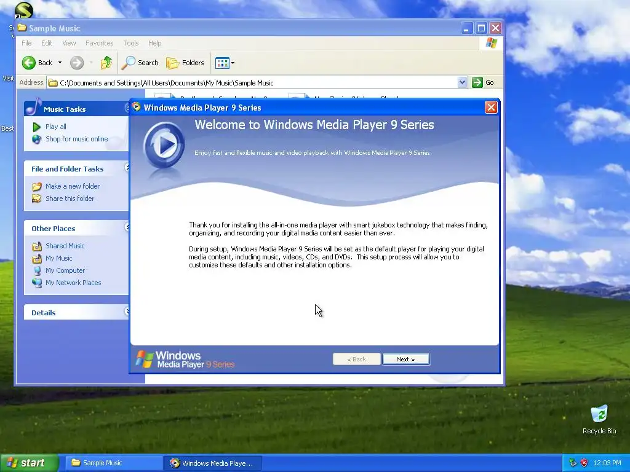Open the File menu

pos(26,43)
